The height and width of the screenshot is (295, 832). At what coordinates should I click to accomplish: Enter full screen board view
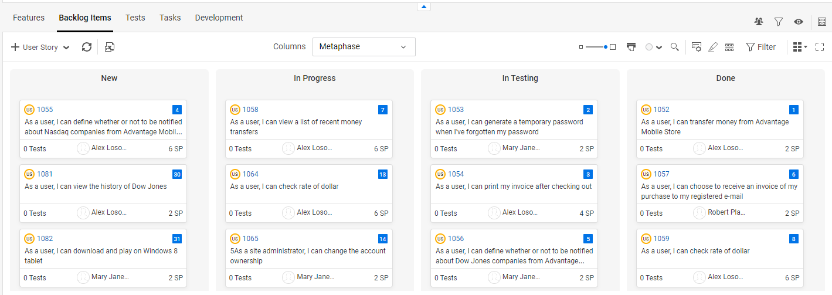[820, 47]
